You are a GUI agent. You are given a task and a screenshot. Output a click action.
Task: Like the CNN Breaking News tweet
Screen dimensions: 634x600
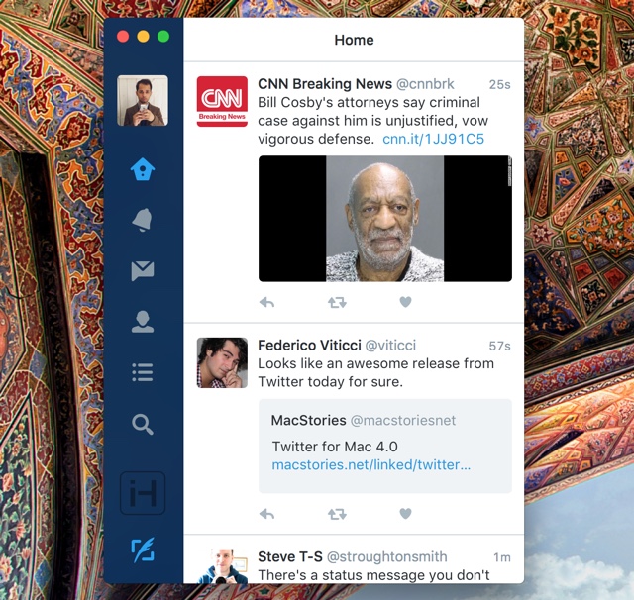pyautogui.click(x=405, y=302)
